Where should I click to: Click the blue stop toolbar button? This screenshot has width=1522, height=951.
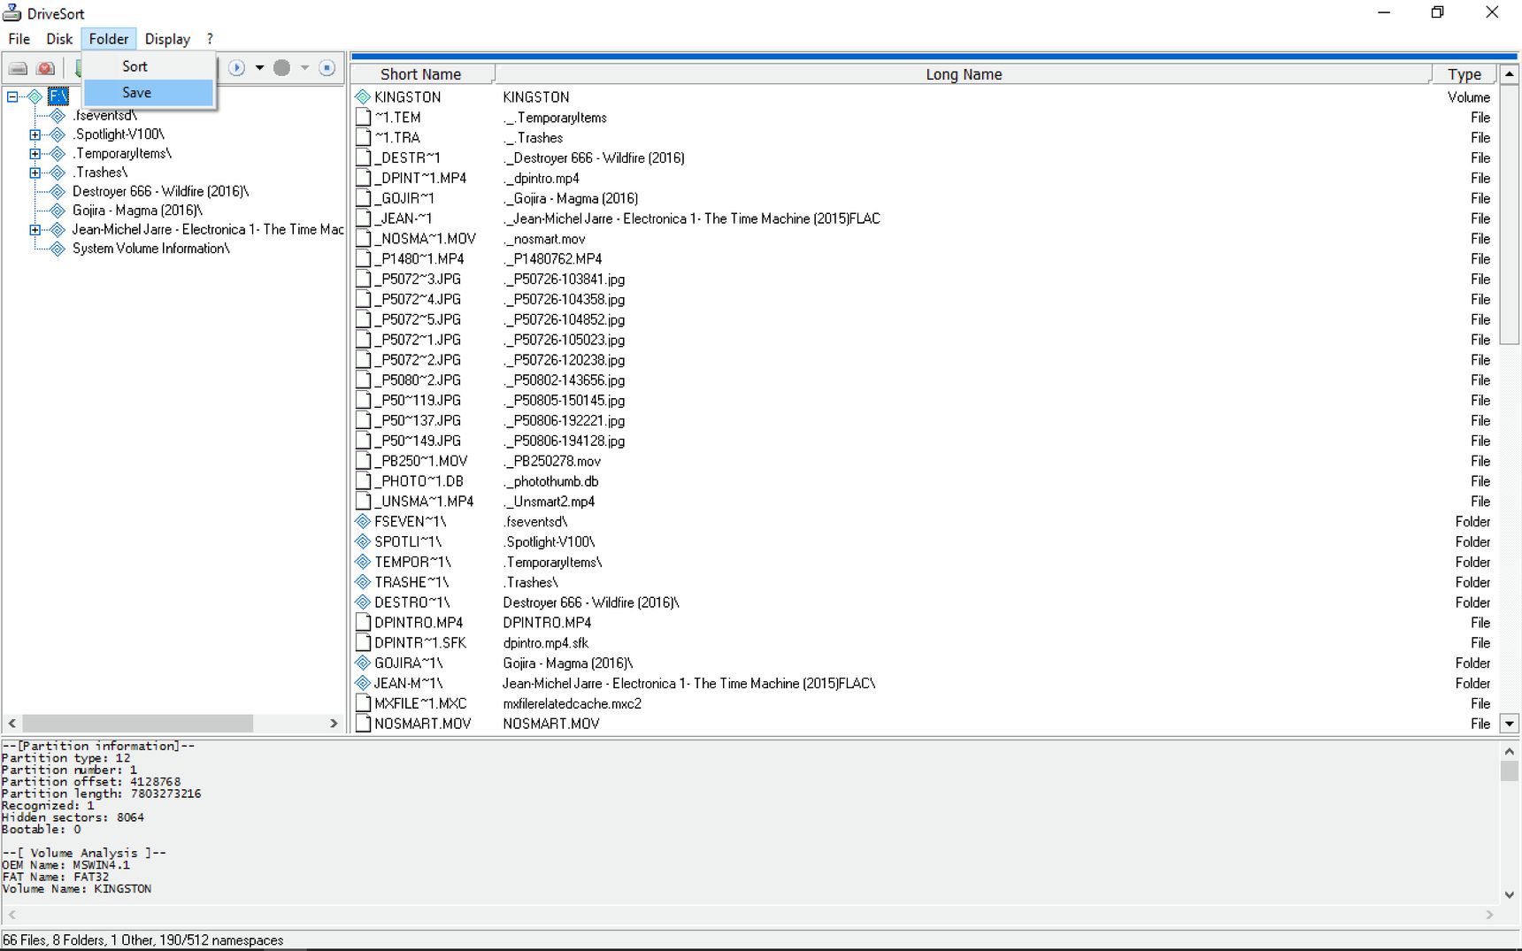coord(327,68)
